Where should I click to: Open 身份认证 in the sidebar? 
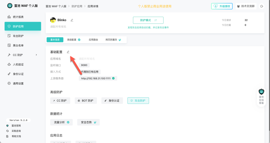click(x=23, y=74)
